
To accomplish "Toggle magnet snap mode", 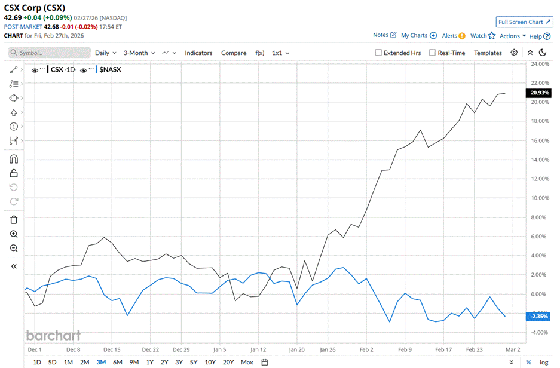I will click(x=14, y=159).
